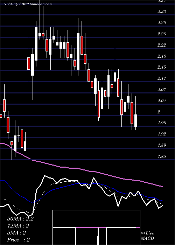Click the 1.89 price axis label
The image size is (175, 245).
162,145
